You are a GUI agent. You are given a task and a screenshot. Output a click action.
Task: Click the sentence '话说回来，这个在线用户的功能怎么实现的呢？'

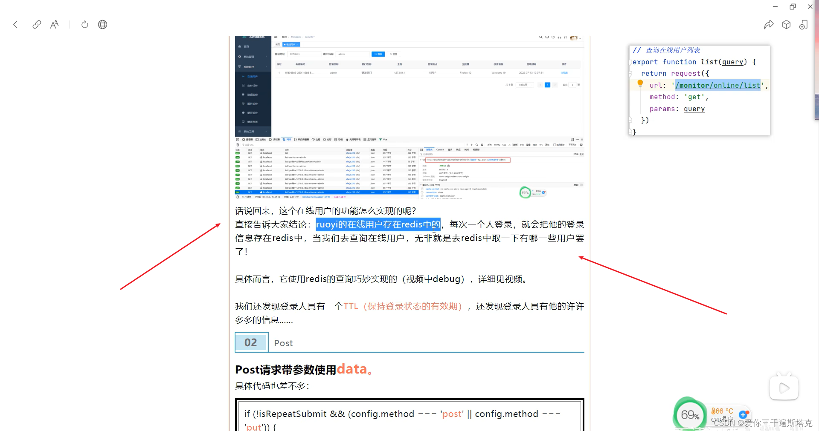coord(325,211)
